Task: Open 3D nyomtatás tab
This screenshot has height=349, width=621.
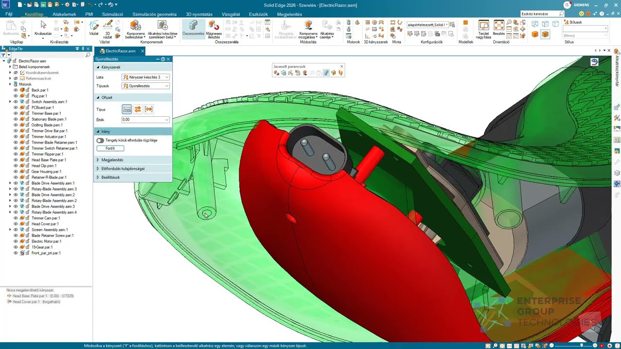Action: pyautogui.click(x=199, y=14)
